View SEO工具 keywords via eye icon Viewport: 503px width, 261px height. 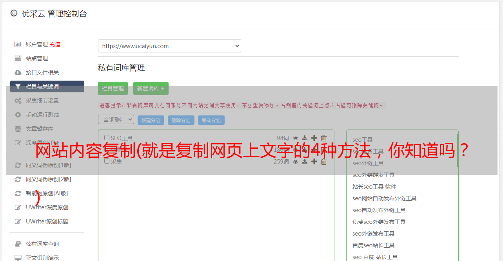296,138
